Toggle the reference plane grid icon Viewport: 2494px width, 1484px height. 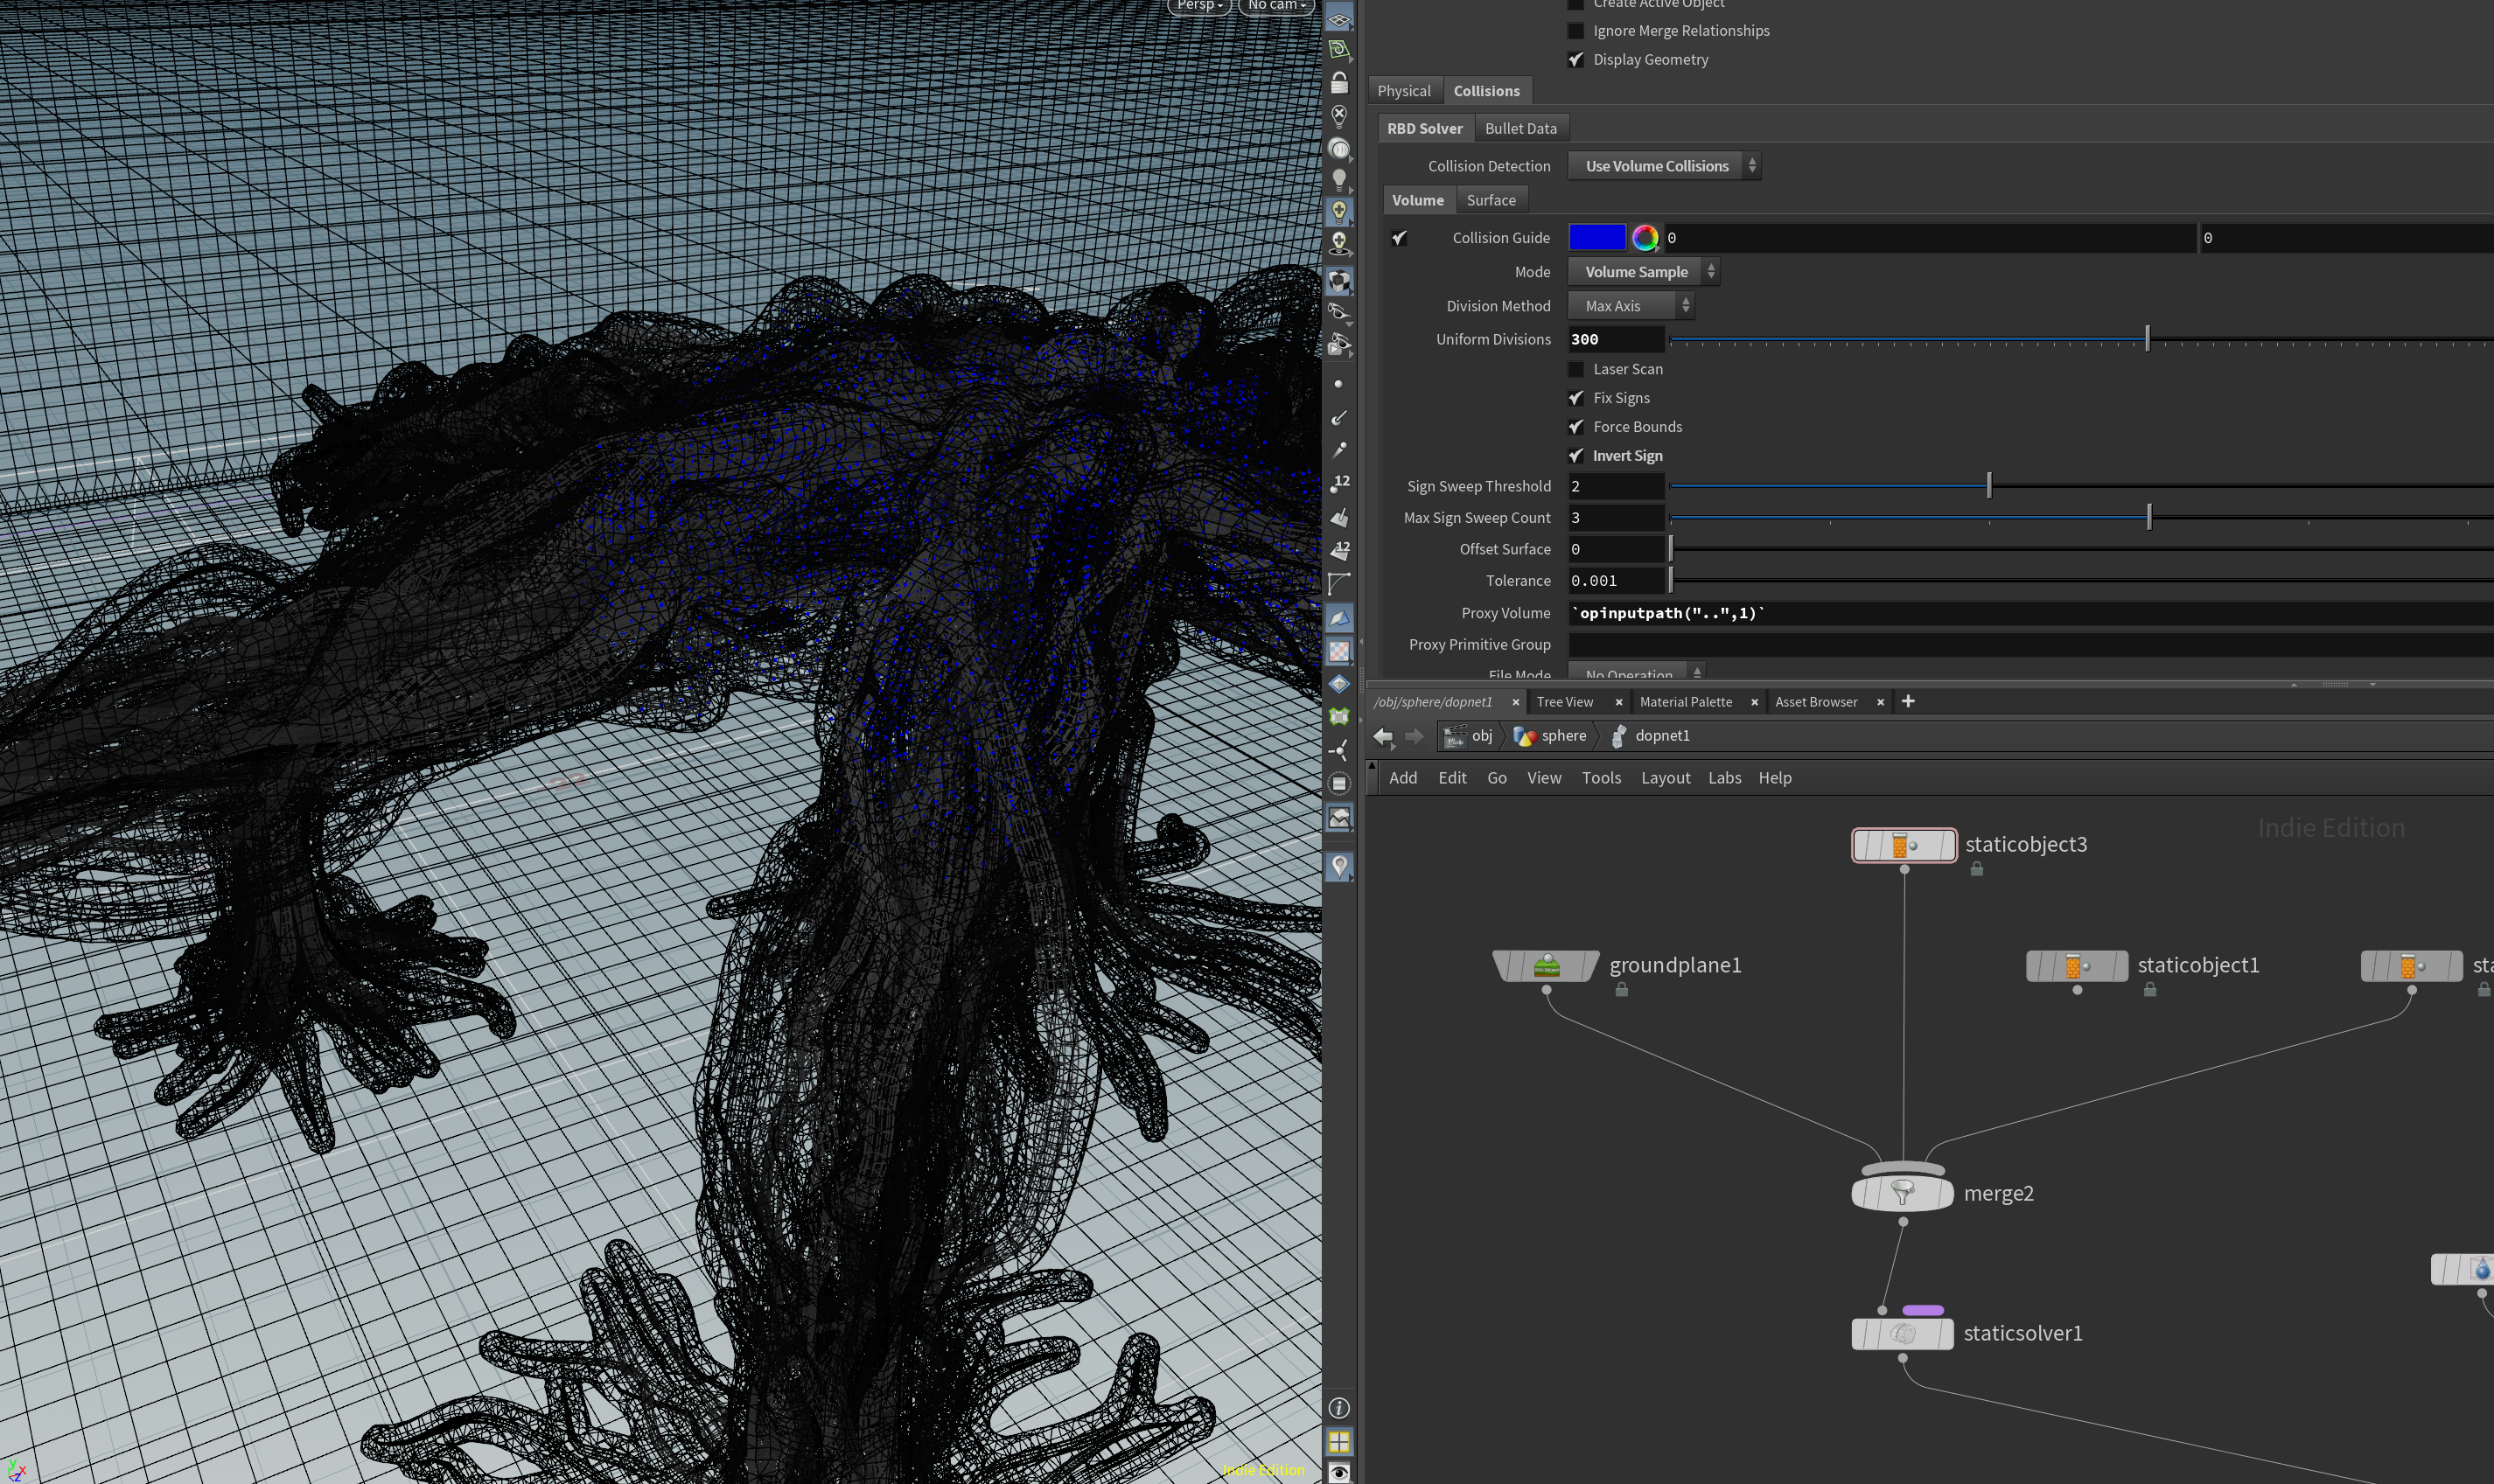(1338, 19)
